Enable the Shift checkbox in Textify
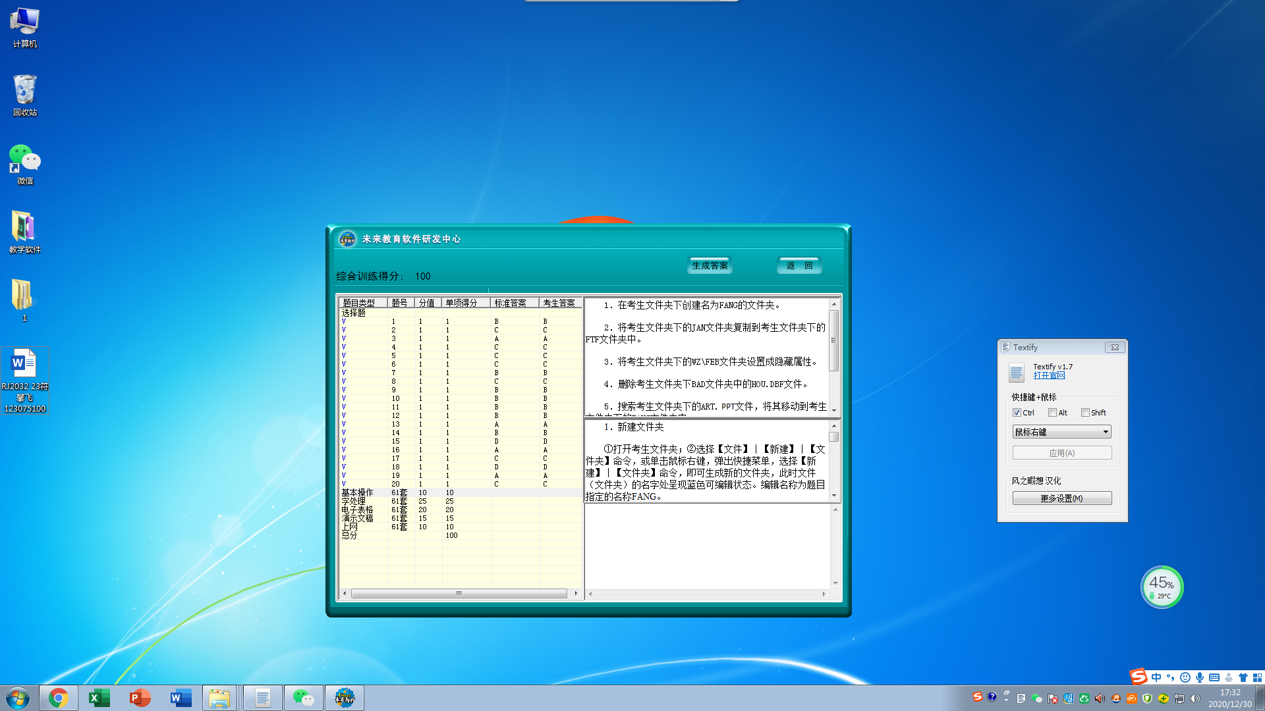This screenshot has width=1265, height=711. (x=1085, y=413)
